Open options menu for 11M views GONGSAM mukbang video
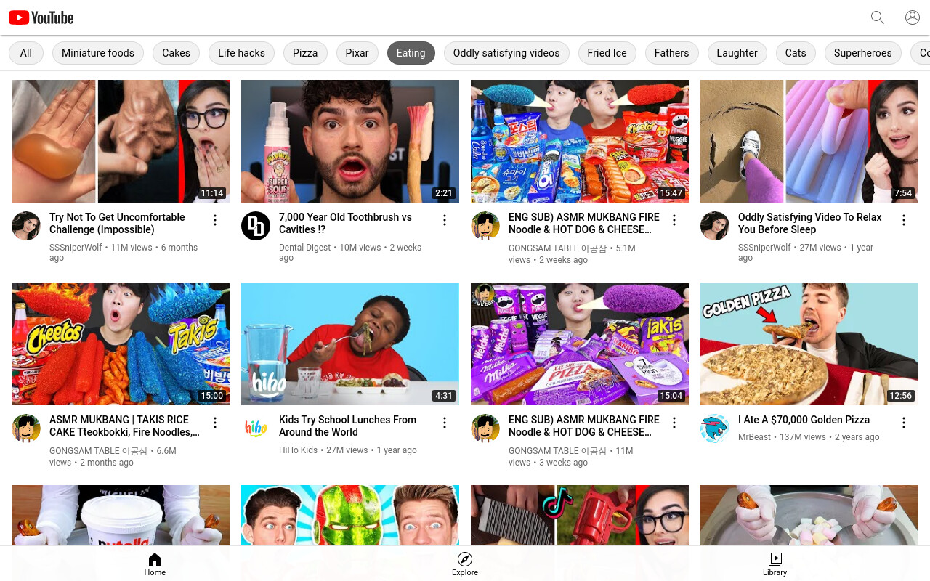The image size is (930, 581). (674, 423)
